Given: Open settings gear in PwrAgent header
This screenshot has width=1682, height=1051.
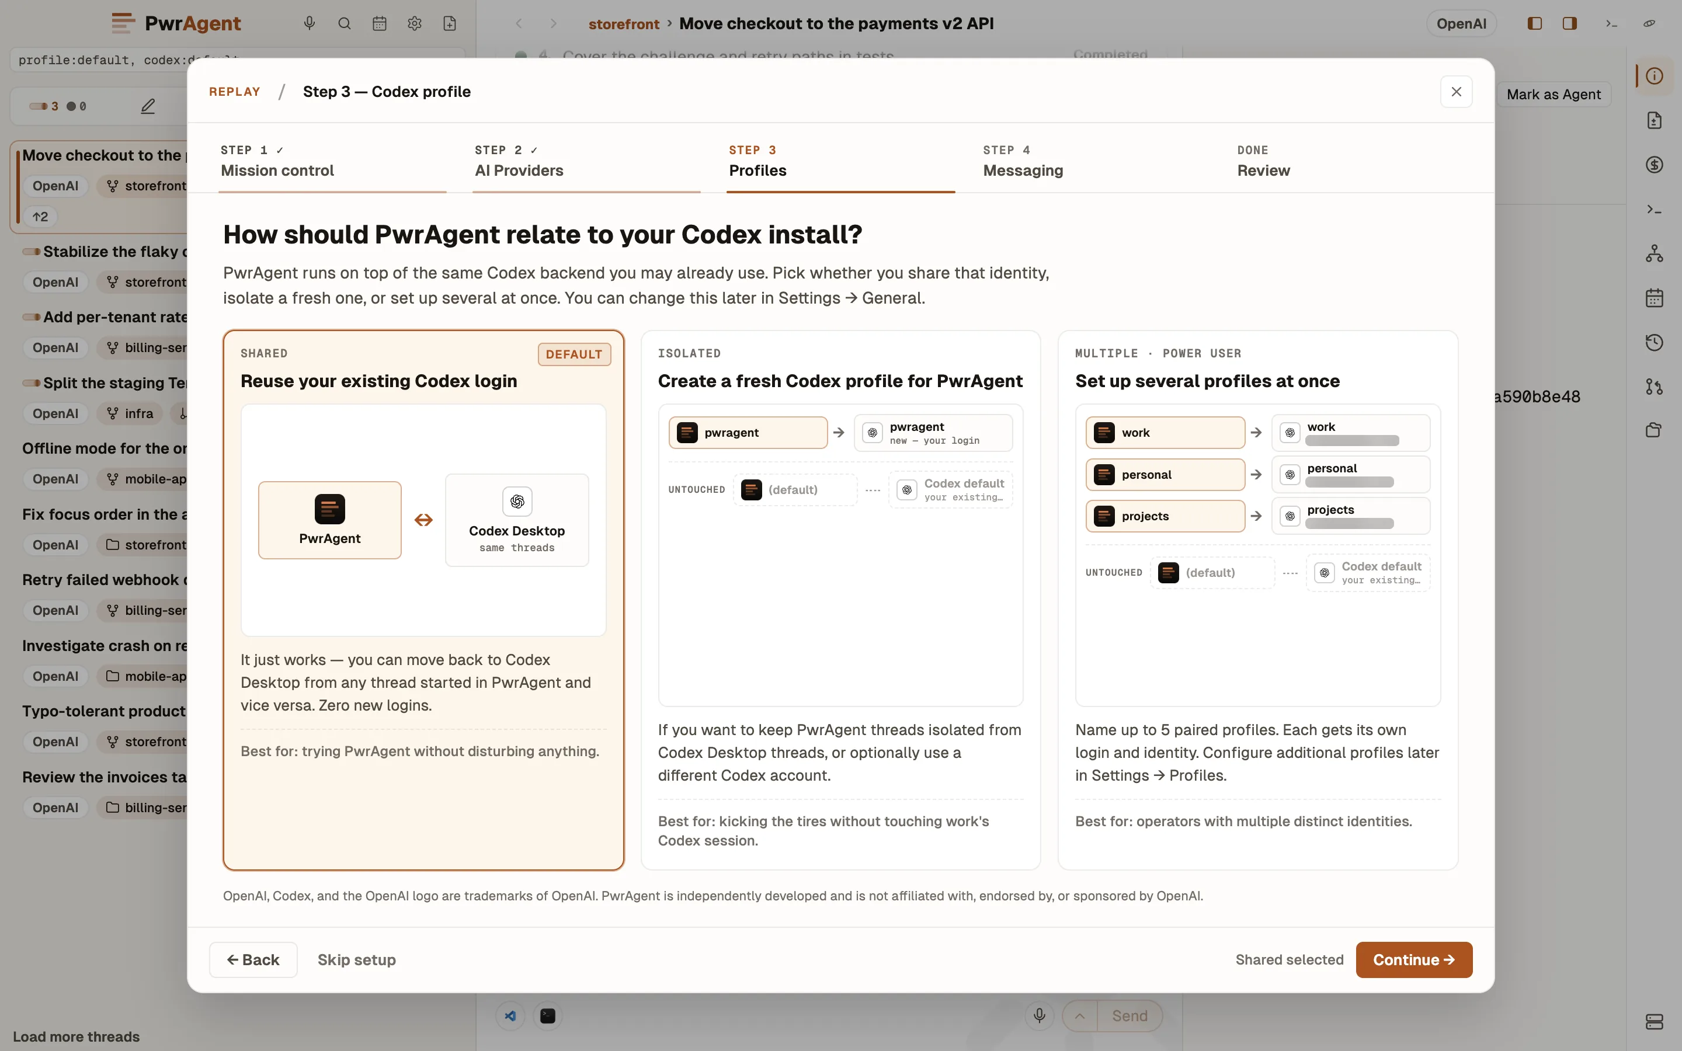Looking at the screenshot, I should click(x=415, y=23).
